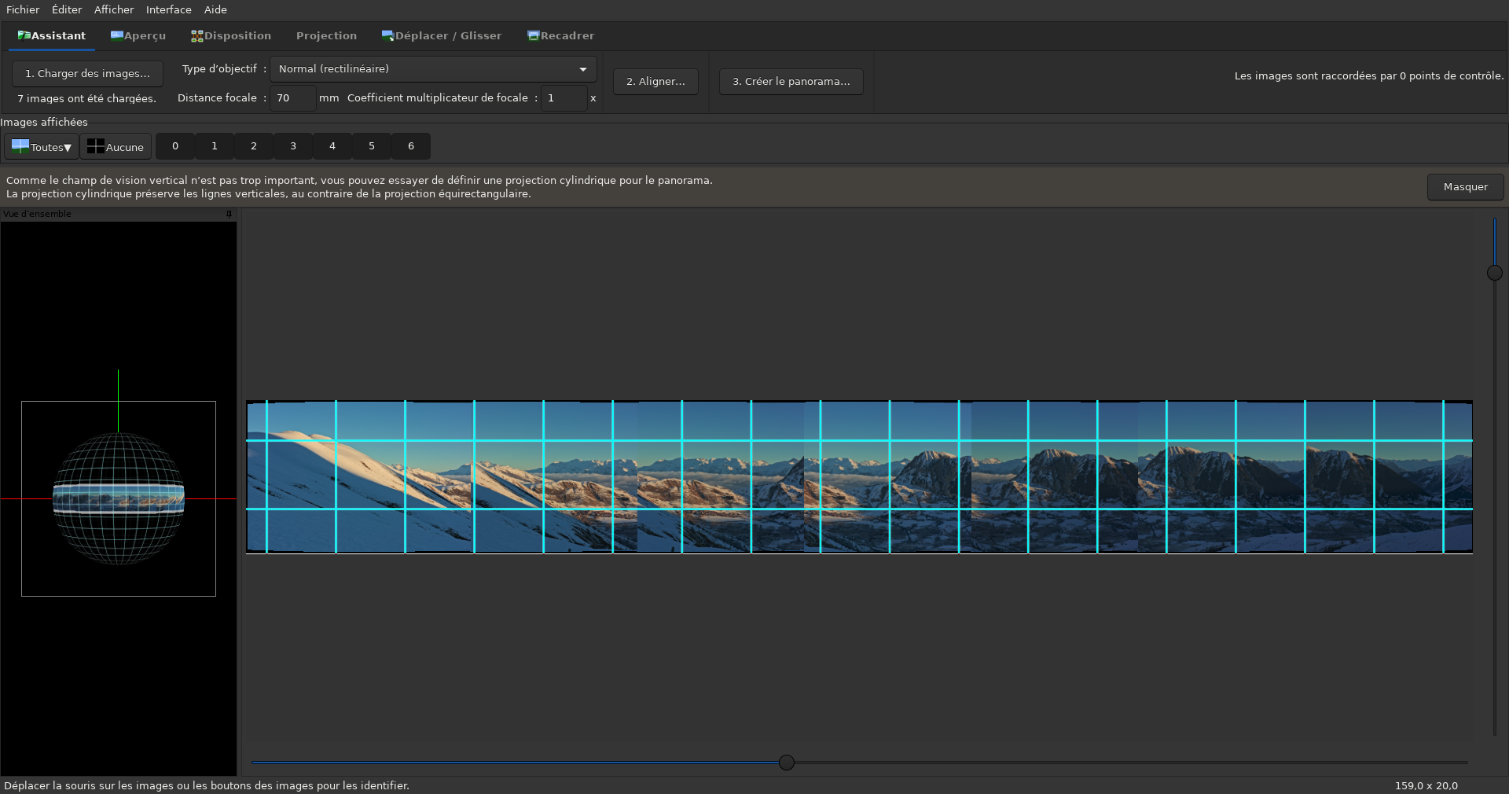Click 1. Charger des images button

click(87, 74)
